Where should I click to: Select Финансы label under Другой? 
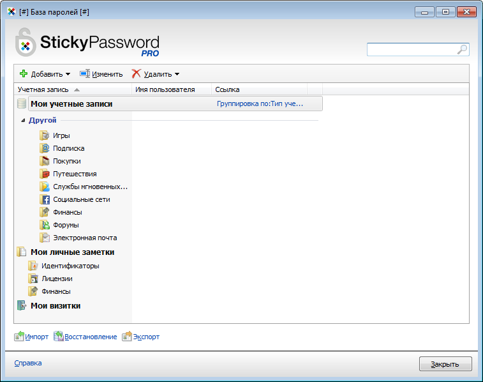[x=68, y=212]
